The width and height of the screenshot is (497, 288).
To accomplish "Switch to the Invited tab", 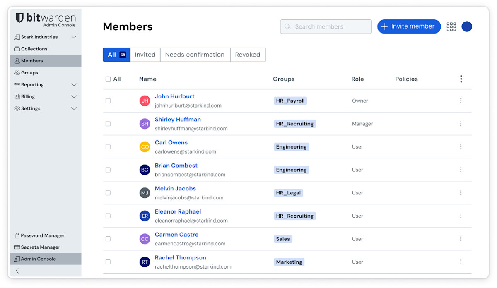I will (x=145, y=55).
